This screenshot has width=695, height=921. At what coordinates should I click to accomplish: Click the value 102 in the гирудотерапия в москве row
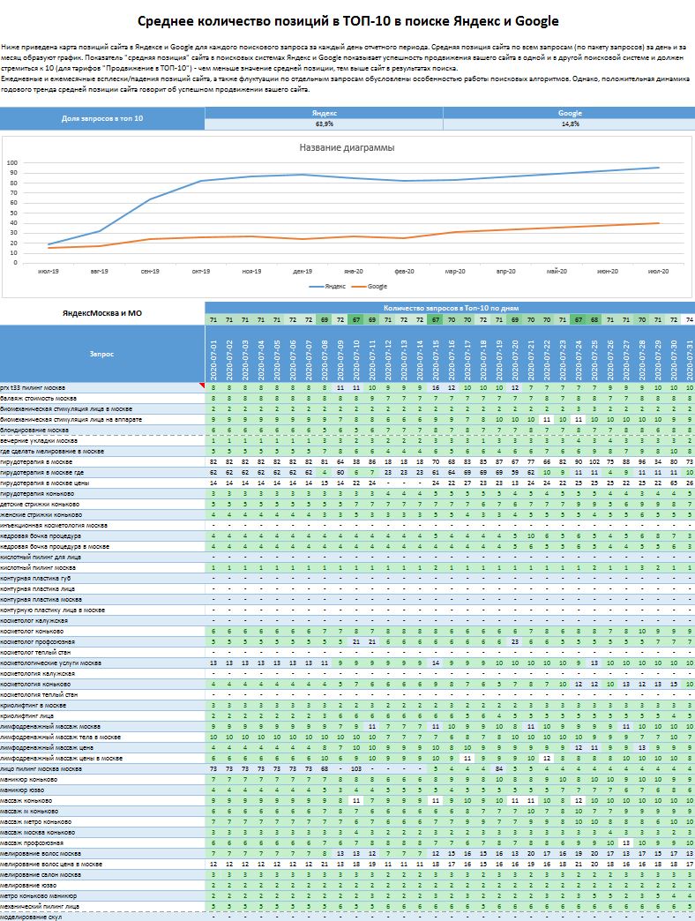click(x=594, y=461)
